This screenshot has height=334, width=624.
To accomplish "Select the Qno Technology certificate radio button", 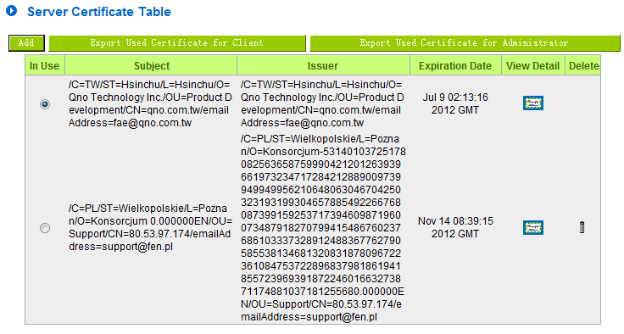I will tap(45, 104).
